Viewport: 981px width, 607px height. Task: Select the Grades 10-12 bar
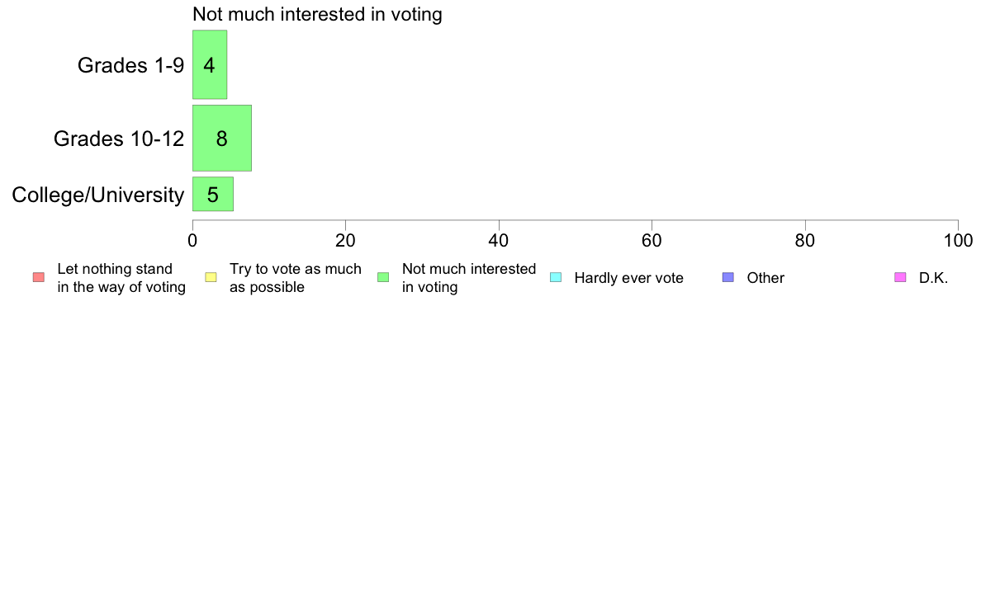(222, 139)
